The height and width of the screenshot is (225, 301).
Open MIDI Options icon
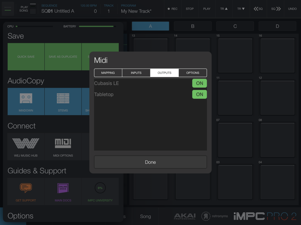click(63, 146)
